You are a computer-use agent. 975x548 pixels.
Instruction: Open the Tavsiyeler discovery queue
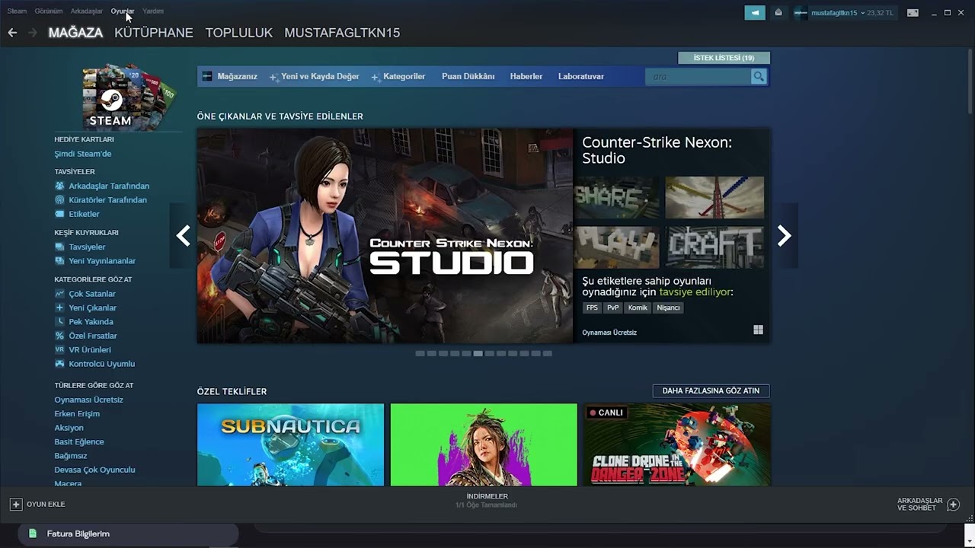pyautogui.click(x=87, y=247)
